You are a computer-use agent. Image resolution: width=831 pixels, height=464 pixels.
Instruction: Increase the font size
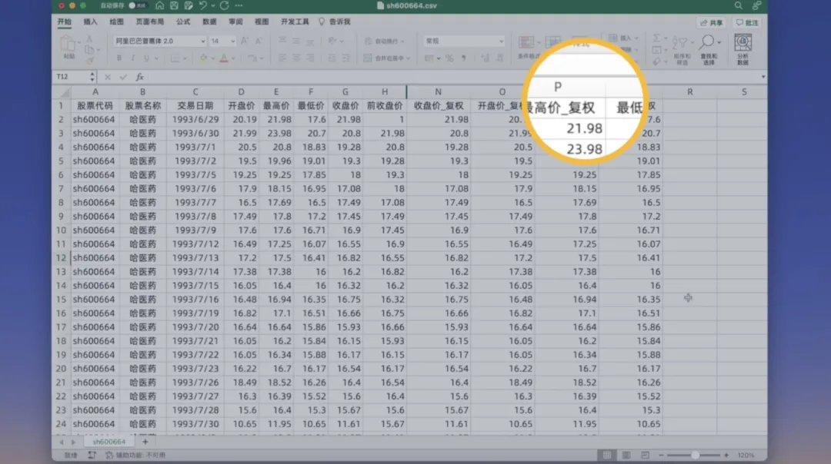245,41
